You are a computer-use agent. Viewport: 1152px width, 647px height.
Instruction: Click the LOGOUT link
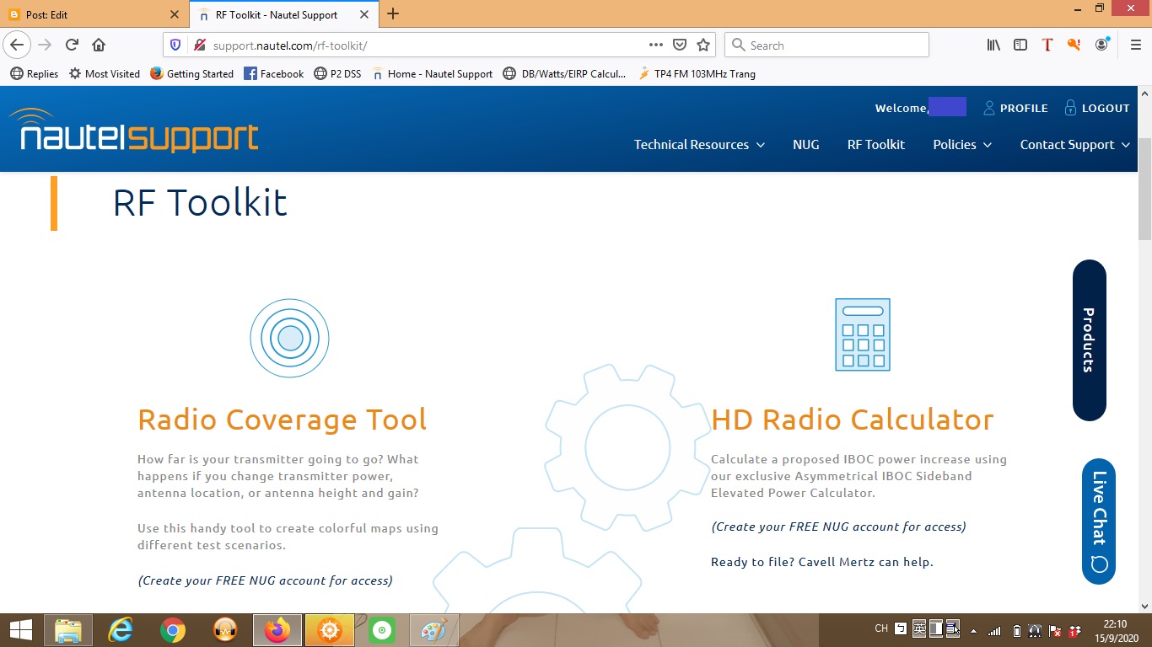[1097, 108]
